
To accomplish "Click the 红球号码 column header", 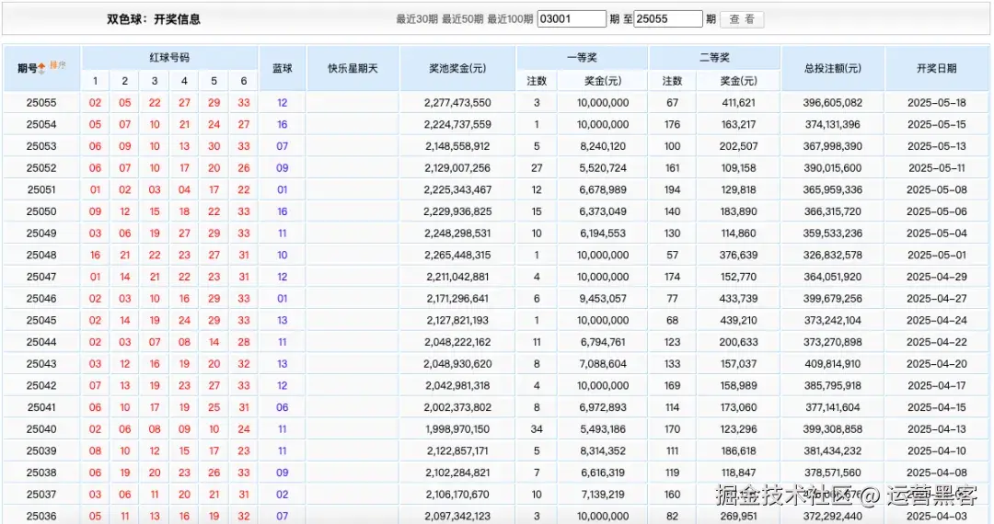I will [x=169, y=58].
